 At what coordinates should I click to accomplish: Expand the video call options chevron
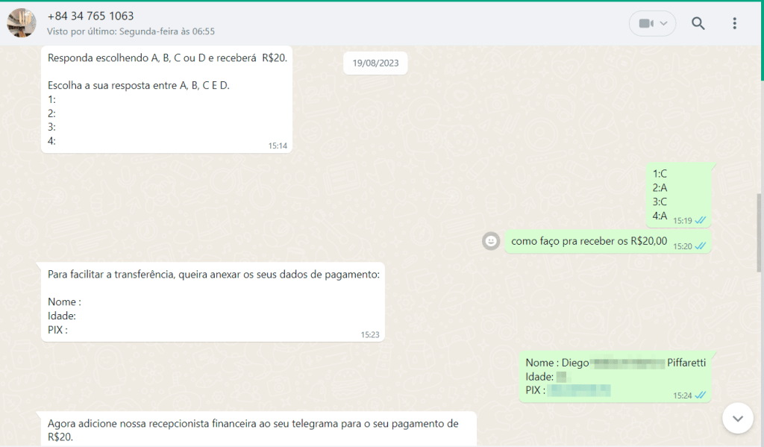[664, 24]
